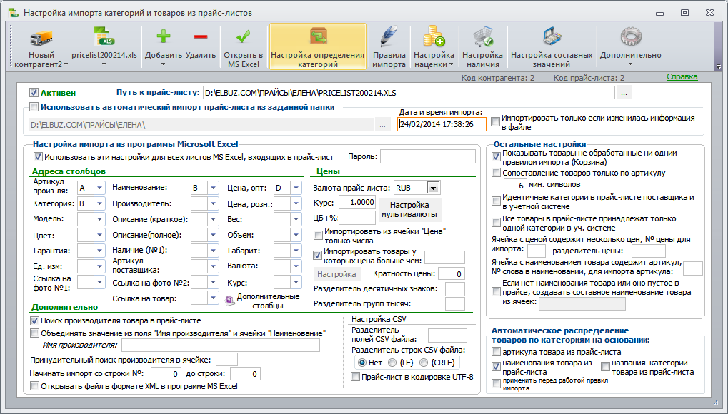Select the Нет CSV row separator radio
This screenshot has height=414, width=728.
pyautogui.click(x=361, y=363)
